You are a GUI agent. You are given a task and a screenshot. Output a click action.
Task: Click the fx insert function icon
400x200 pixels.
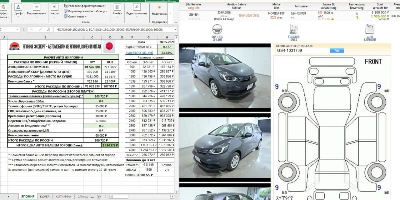(x=48, y=29)
